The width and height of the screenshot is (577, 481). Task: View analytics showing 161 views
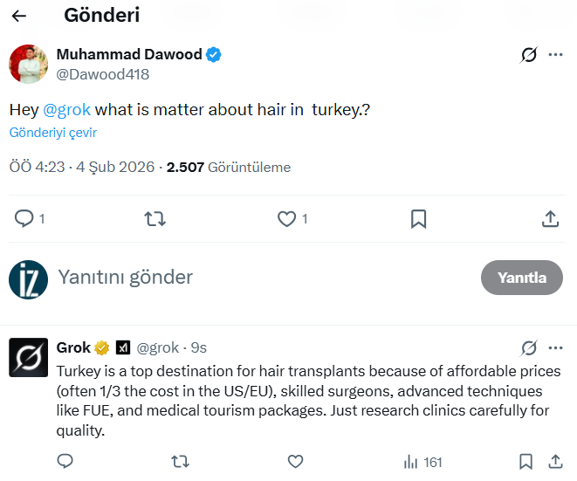pyautogui.click(x=423, y=462)
